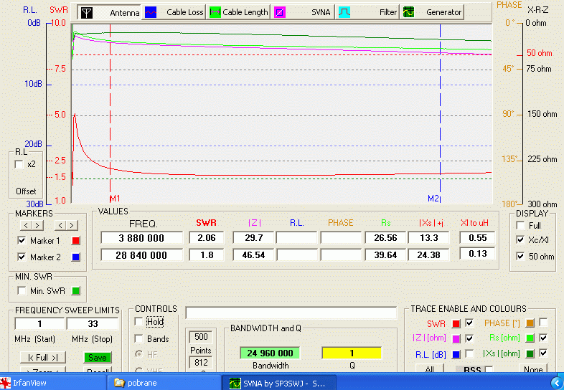Tick the Hold checkbox in Controls
Image resolution: width=564 pixels, height=390 pixels.
[139, 323]
